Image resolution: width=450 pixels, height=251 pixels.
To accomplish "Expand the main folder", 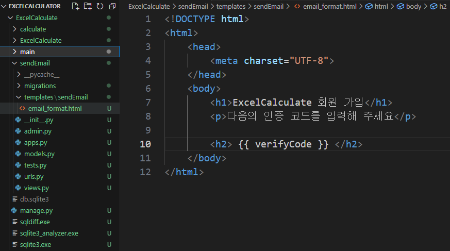I will [14, 52].
